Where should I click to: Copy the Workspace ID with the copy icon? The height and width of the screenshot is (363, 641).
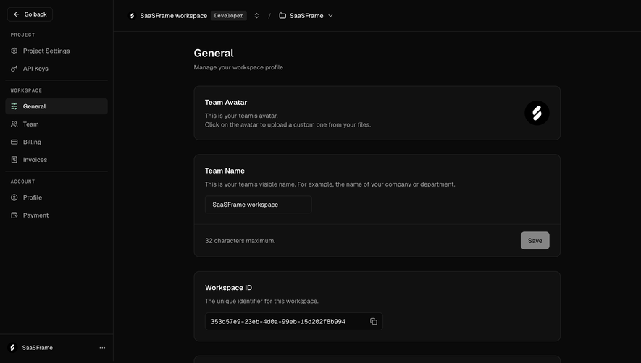click(374, 321)
